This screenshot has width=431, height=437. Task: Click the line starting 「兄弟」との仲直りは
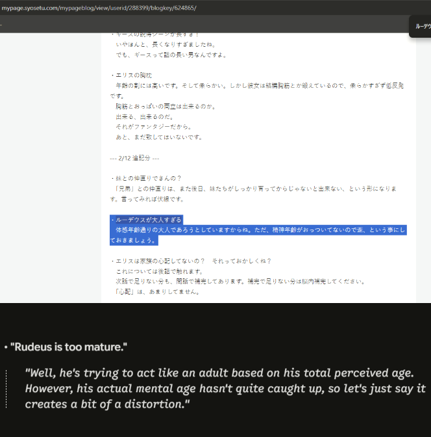255,189
